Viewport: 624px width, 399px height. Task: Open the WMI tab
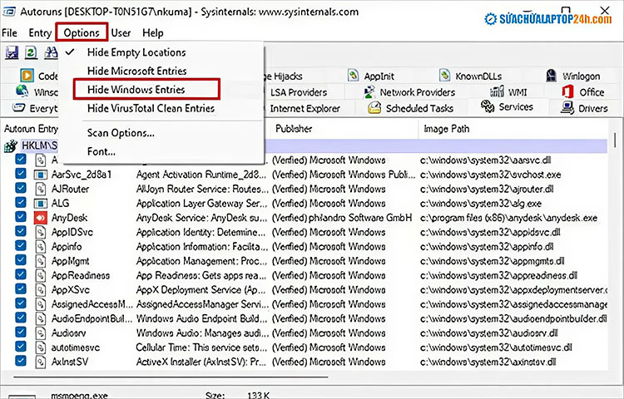(508, 92)
